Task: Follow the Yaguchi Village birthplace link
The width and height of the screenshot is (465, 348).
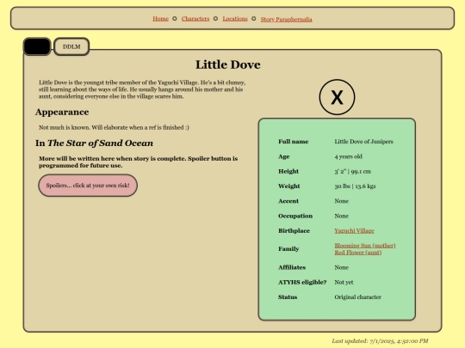Action: (354, 230)
